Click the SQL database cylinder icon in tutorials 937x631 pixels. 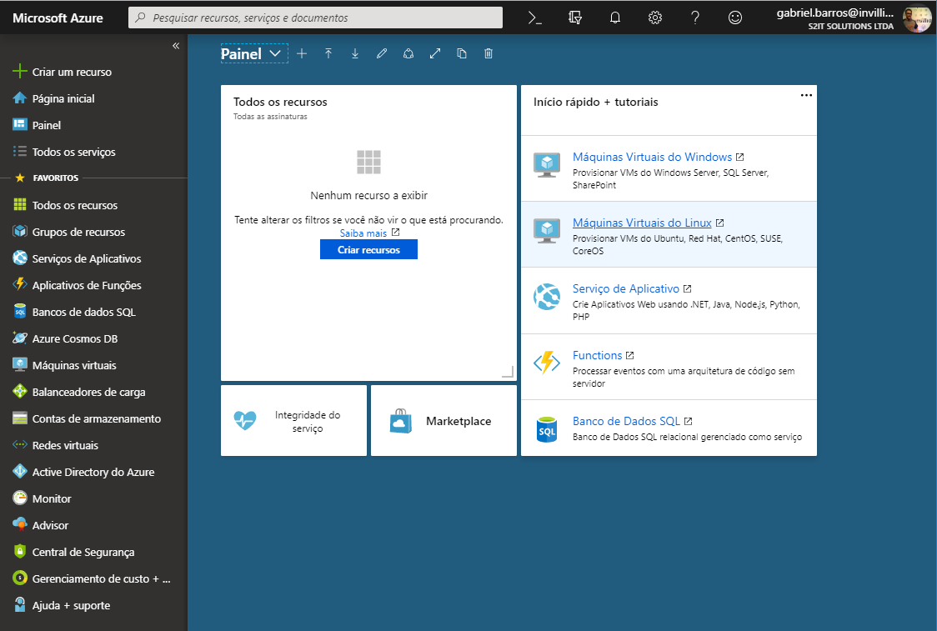pyautogui.click(x=547, y=429)
